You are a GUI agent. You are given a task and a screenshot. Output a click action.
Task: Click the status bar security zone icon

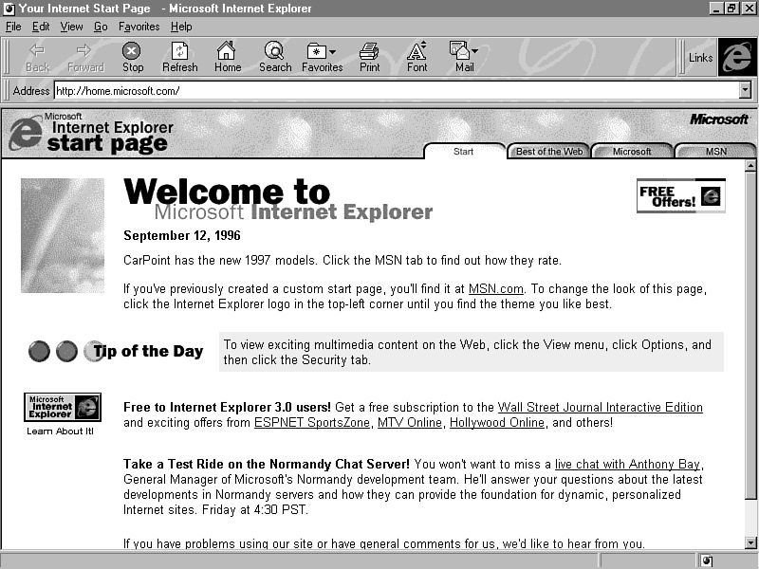pyautogui.click(x=707, y=560)
